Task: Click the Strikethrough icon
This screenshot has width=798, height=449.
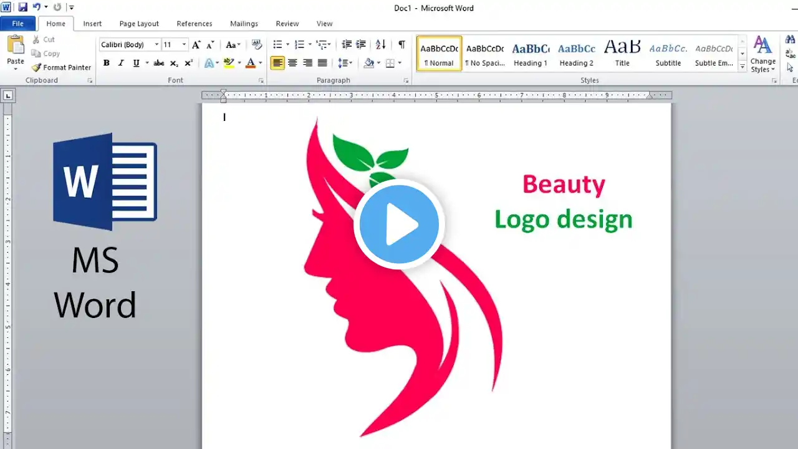Action: coord(159,63)
